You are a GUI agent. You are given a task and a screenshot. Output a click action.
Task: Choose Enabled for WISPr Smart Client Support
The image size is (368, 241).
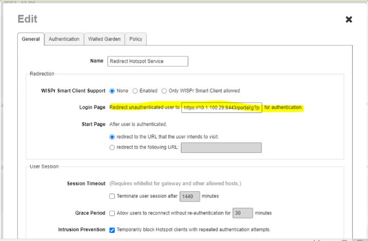tap(135, 91)
